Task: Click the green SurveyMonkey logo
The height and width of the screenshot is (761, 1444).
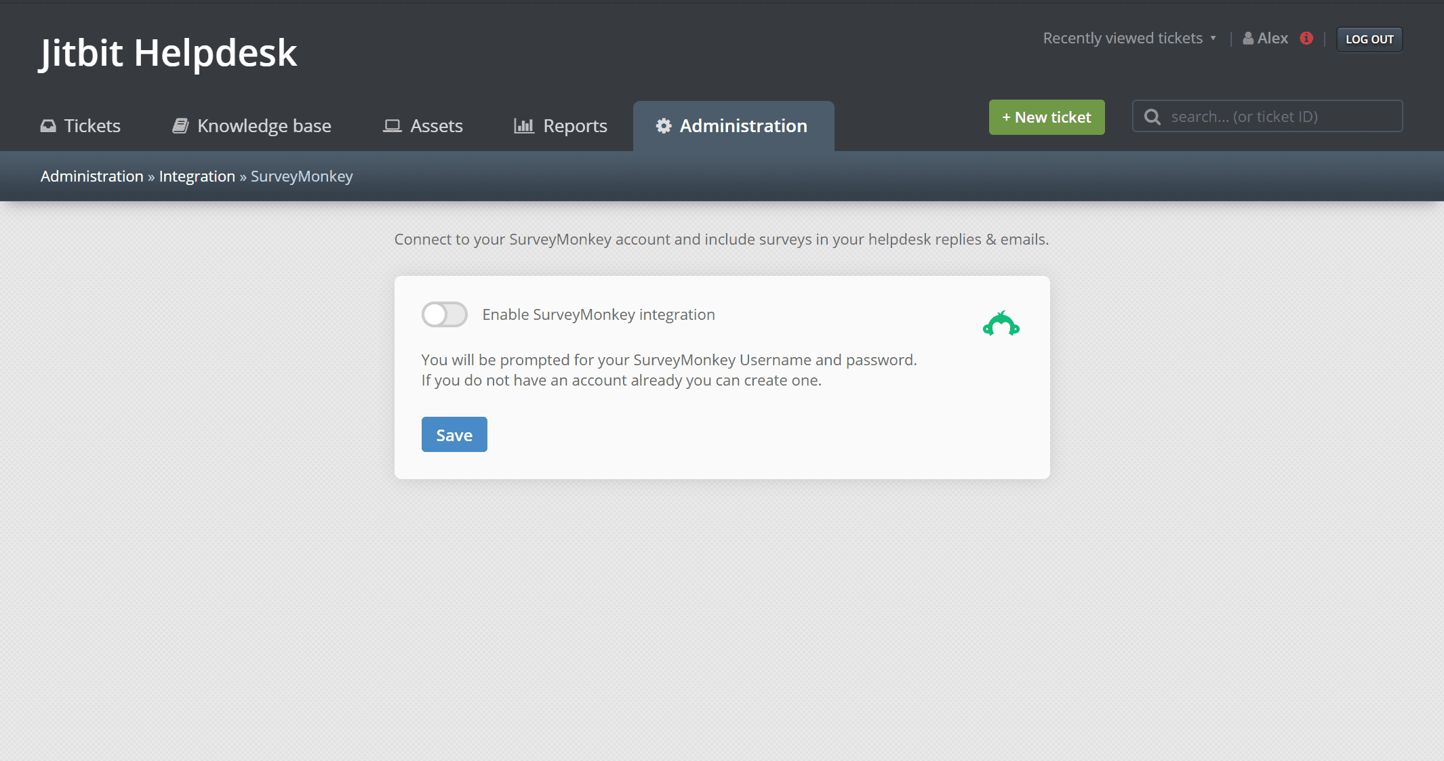Action: pyautogui.click(x=1001, y=324)
